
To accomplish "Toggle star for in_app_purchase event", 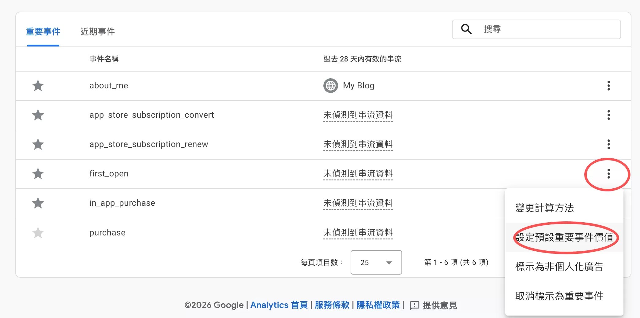I will 38,203.
